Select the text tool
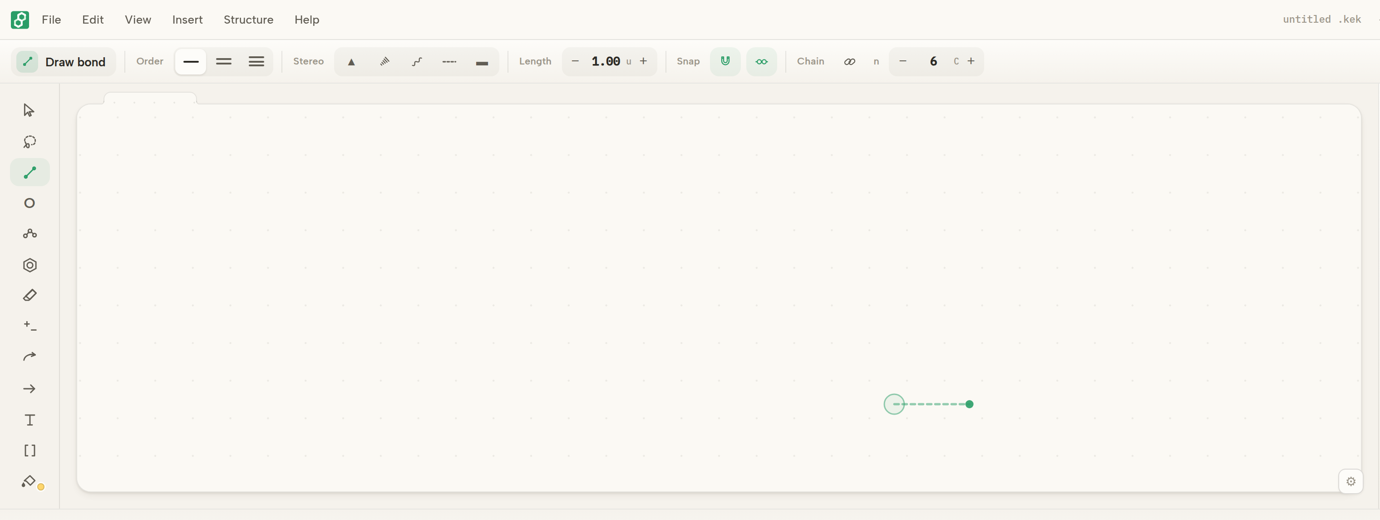The width and height of the screenshot is (1380, 520). pyautogui.click(x=30, y=420)
